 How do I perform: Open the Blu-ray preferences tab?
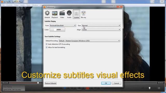(84, 14)
